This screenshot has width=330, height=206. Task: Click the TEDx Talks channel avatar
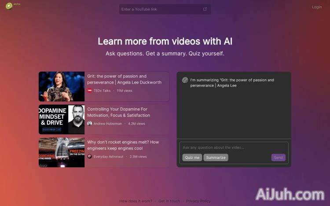coord(90,91)
